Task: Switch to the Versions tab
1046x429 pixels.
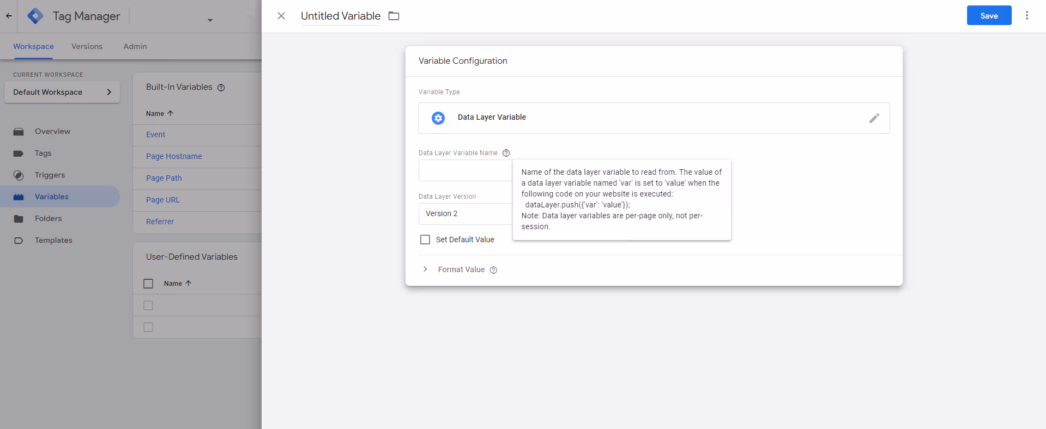Action: pyautogui.click(x=87, y=46)
